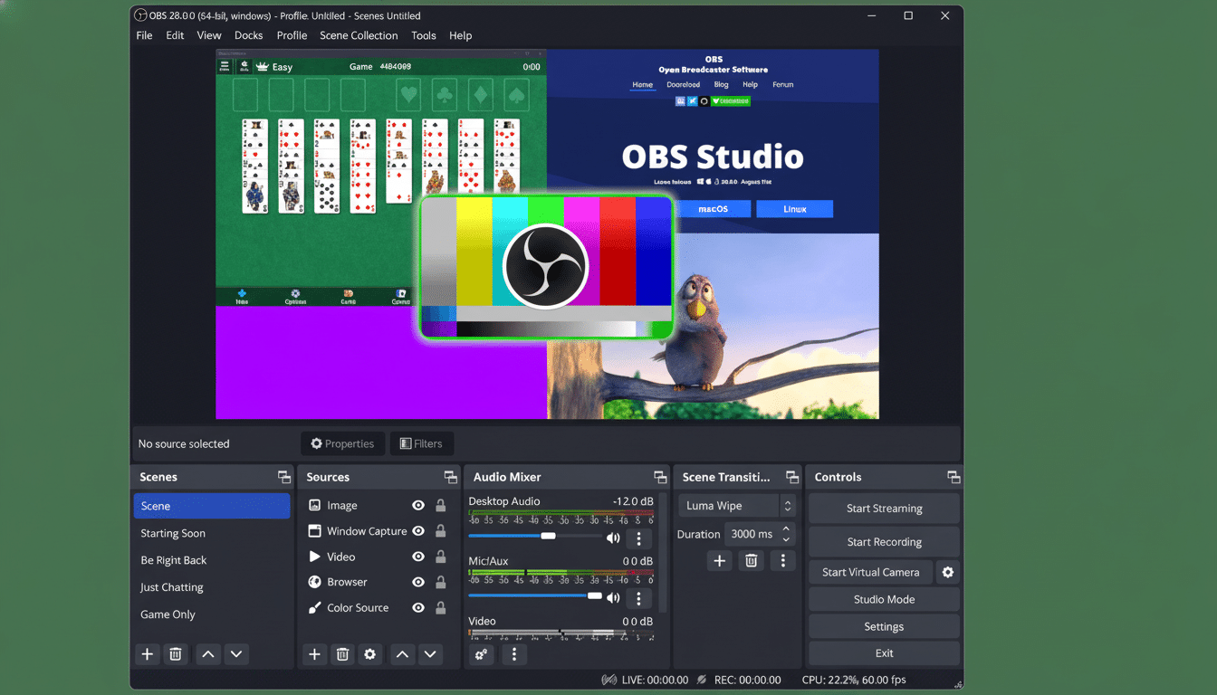Viewport: 1217px width, 695px height.
Task: Delete the selected scene with the trash icon
Action: [175, 653]
